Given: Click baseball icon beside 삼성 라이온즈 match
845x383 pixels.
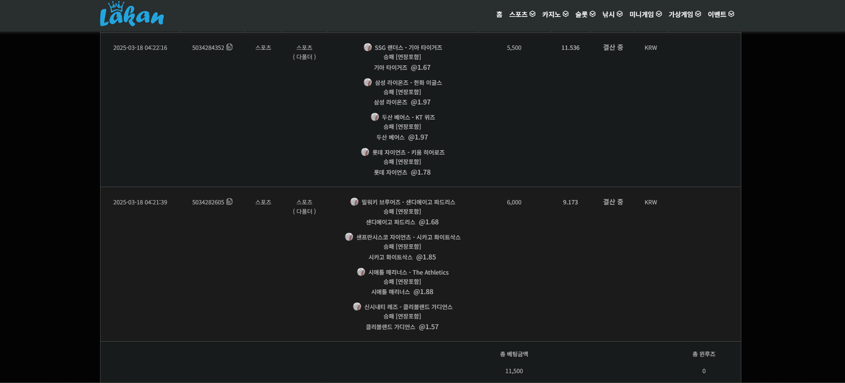Looking at the screenshot, I should pos(368,82).
